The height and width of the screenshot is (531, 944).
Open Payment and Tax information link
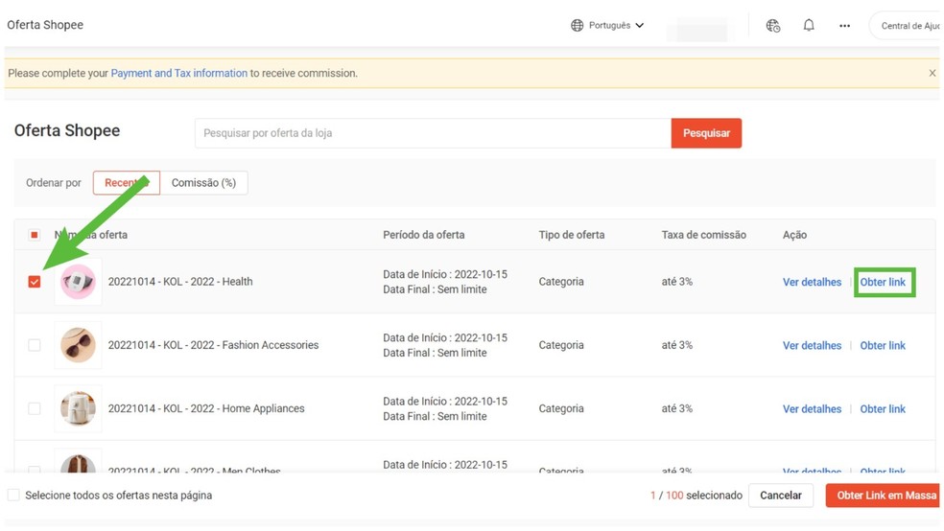coord(178,73)
